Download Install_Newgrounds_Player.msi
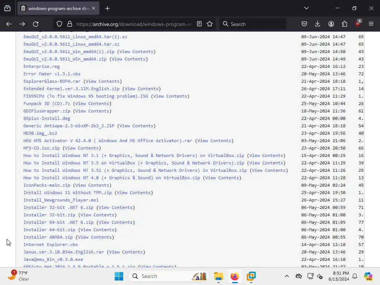The image size is (380, 285). [61, 200]
